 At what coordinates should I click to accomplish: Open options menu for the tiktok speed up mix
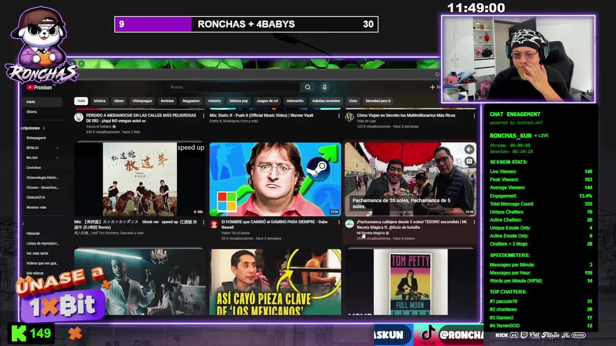(203, 222)
